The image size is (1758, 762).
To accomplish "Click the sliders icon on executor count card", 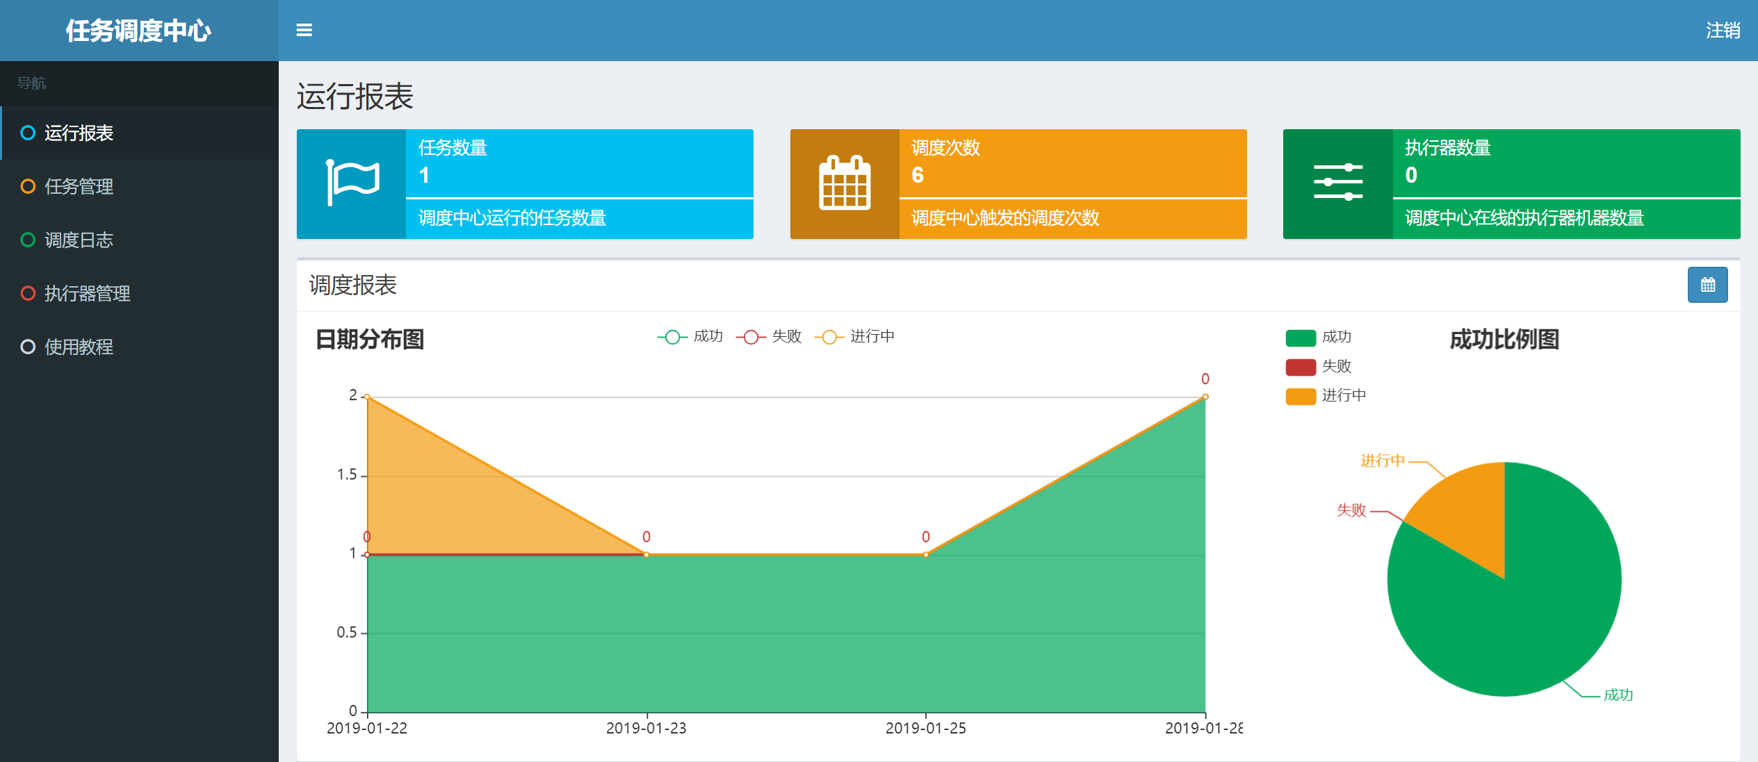I will click(x=1337, y=183).
